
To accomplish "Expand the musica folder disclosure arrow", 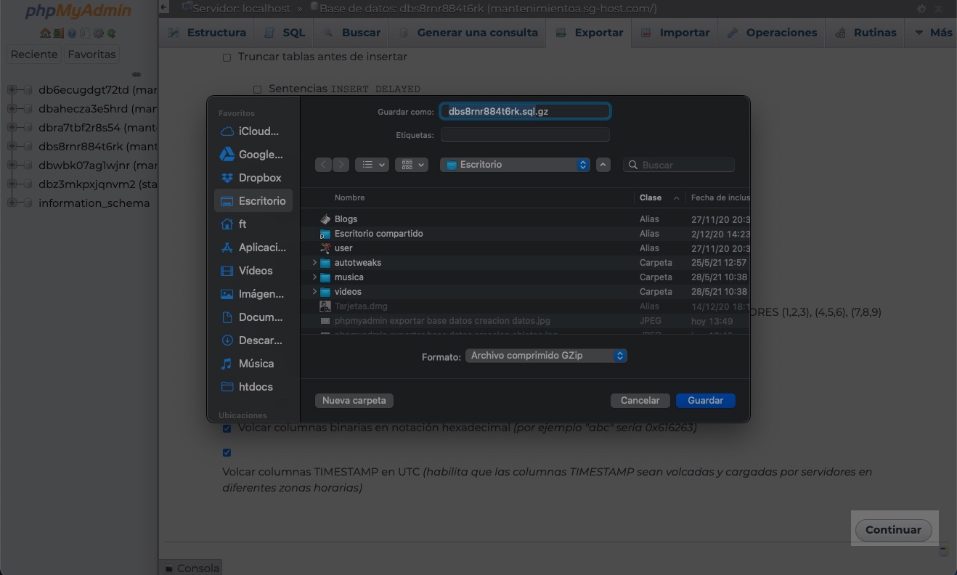I will 314,277.
